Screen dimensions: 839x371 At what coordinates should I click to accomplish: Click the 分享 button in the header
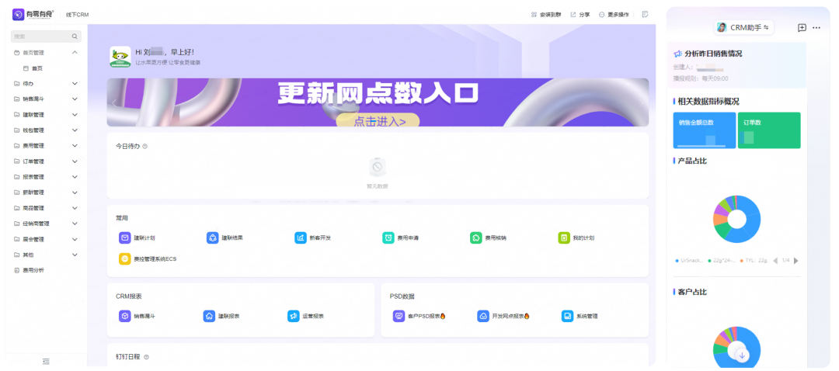pyautogui.click(x=580, y=15)
